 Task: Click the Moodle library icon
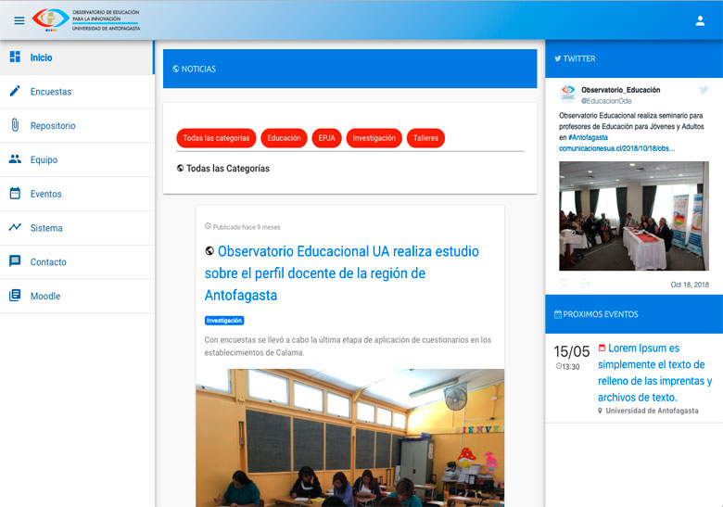click(15, 295)
